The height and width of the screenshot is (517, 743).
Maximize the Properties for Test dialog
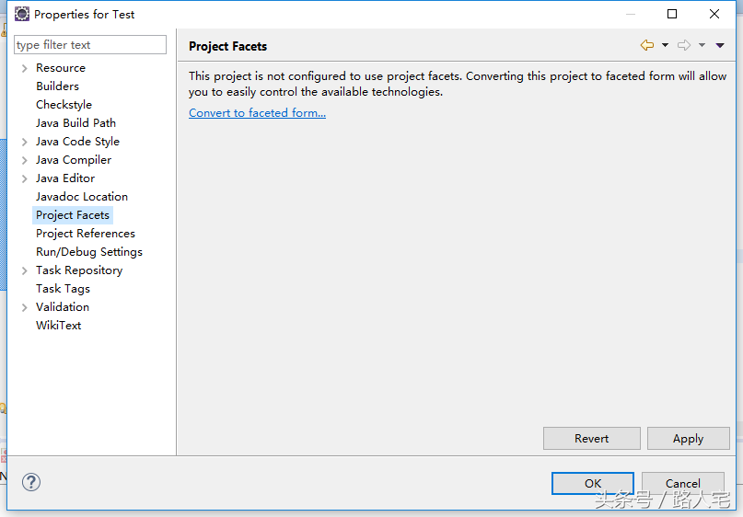point(672,14)
